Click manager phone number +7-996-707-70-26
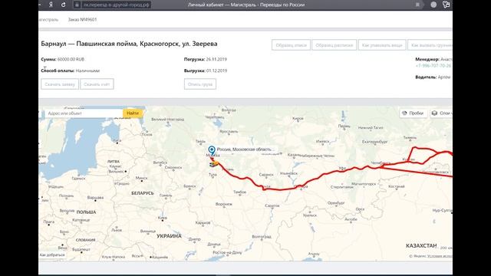This screenshot has width=491, height=276. click(x=433, y=66)
